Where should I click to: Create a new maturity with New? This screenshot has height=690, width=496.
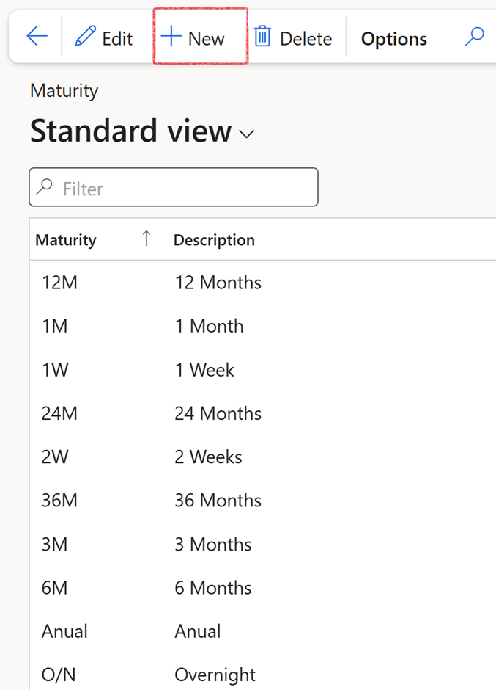coord(193,38)
